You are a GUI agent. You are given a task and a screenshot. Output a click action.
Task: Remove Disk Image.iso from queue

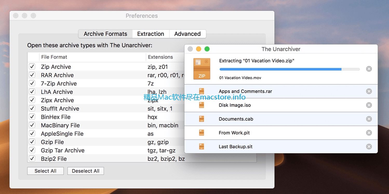click(369, 105)
